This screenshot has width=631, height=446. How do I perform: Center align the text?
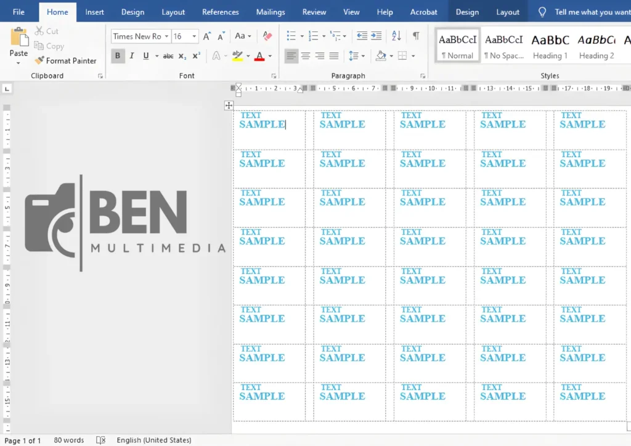click(x=305, y=55)
